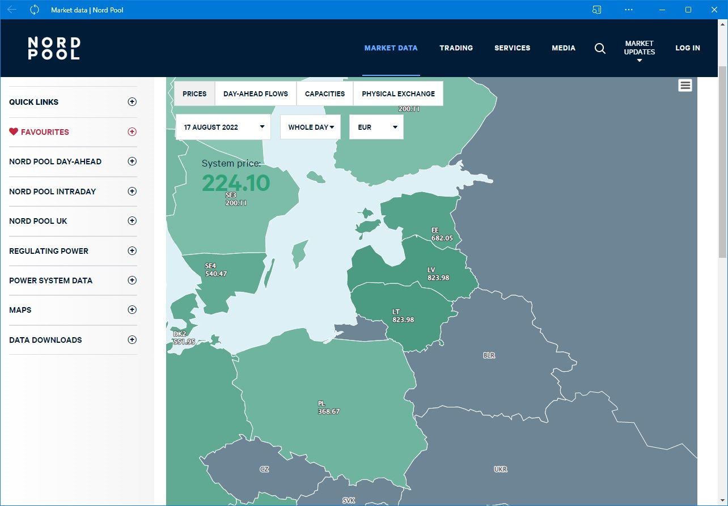The width and height of the screenshot is (728, 506).
Task: Click the SVK country label
Action: [x=349, y=500]
